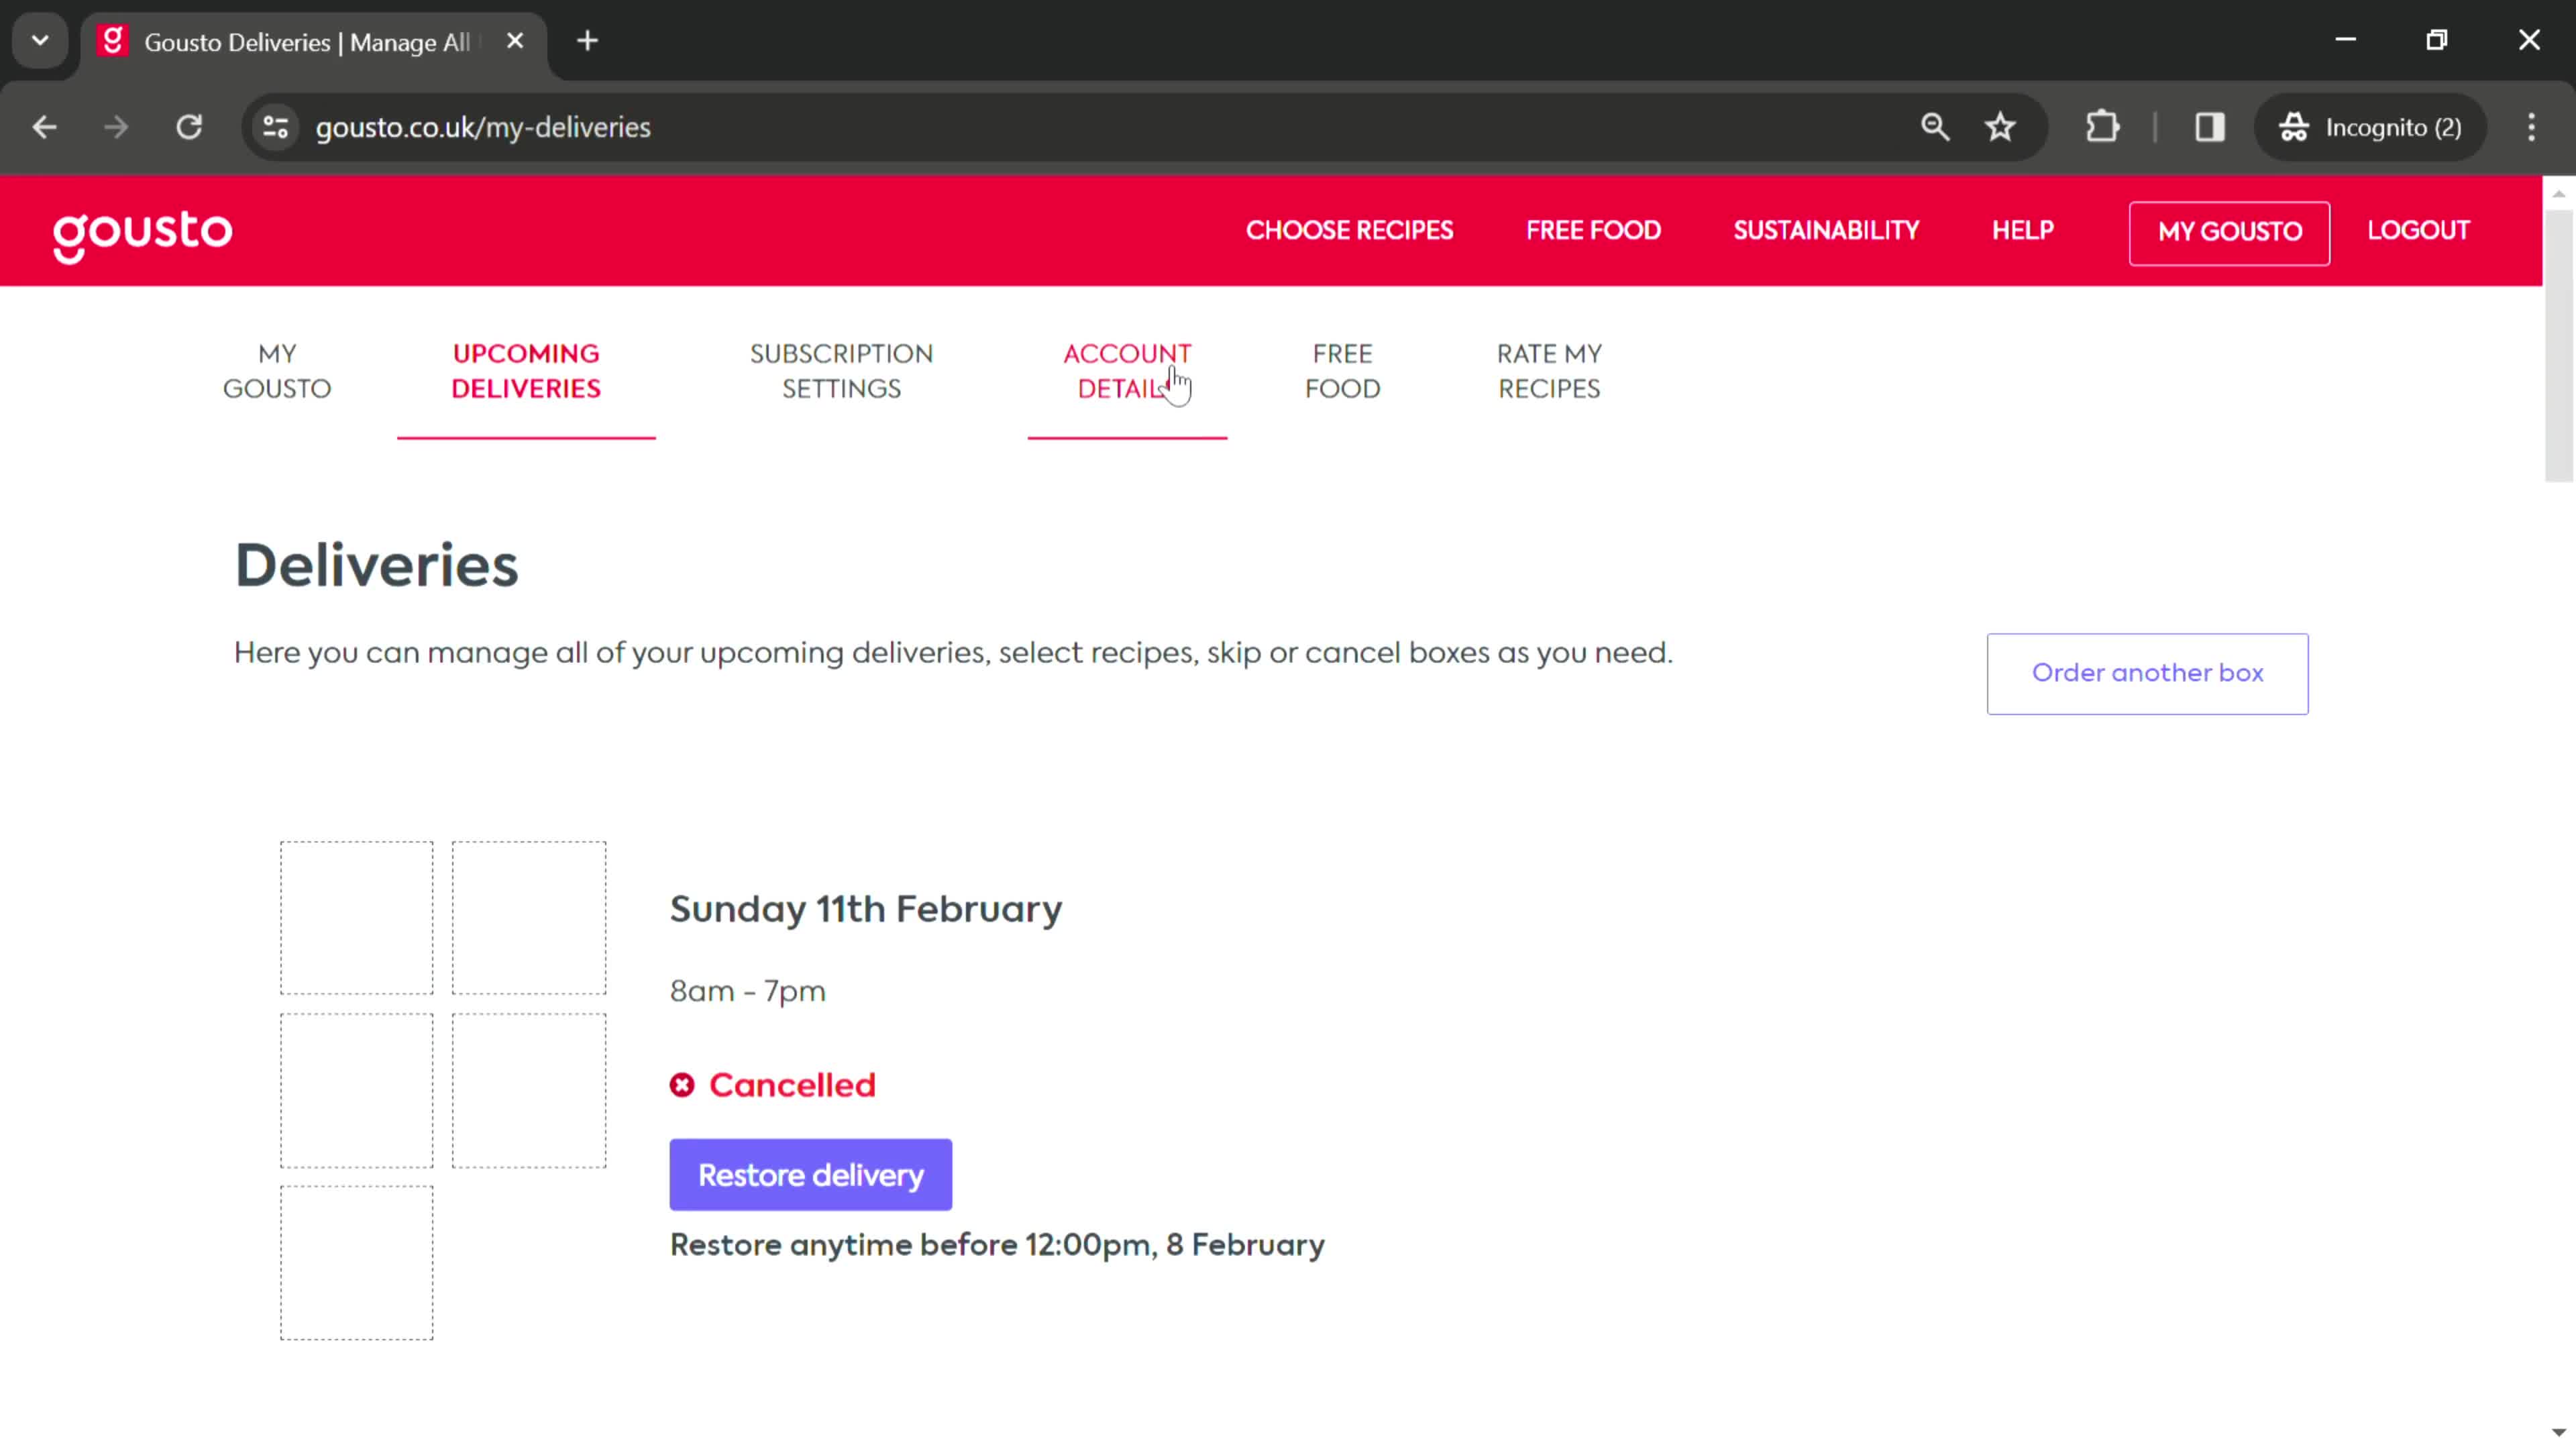The width and height of the screenshot is (2576, 1449).
Task: Click the browser search icon
Action: [1934, 125]
